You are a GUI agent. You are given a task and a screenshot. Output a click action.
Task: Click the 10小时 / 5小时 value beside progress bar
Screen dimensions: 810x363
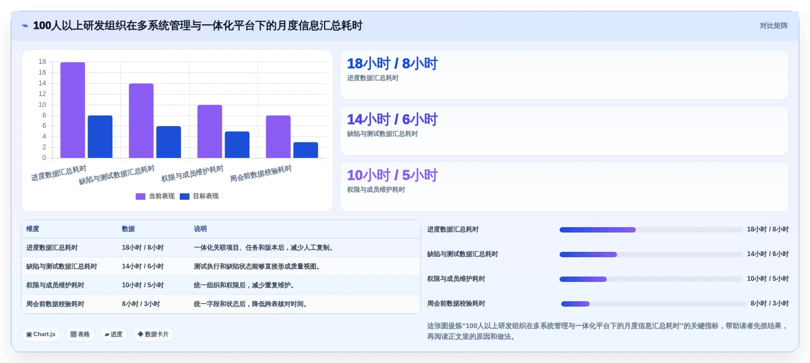(768, 279)
